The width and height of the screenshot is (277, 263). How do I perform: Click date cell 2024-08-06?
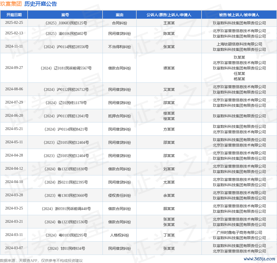pyautogui.click(x=14, y=89)
